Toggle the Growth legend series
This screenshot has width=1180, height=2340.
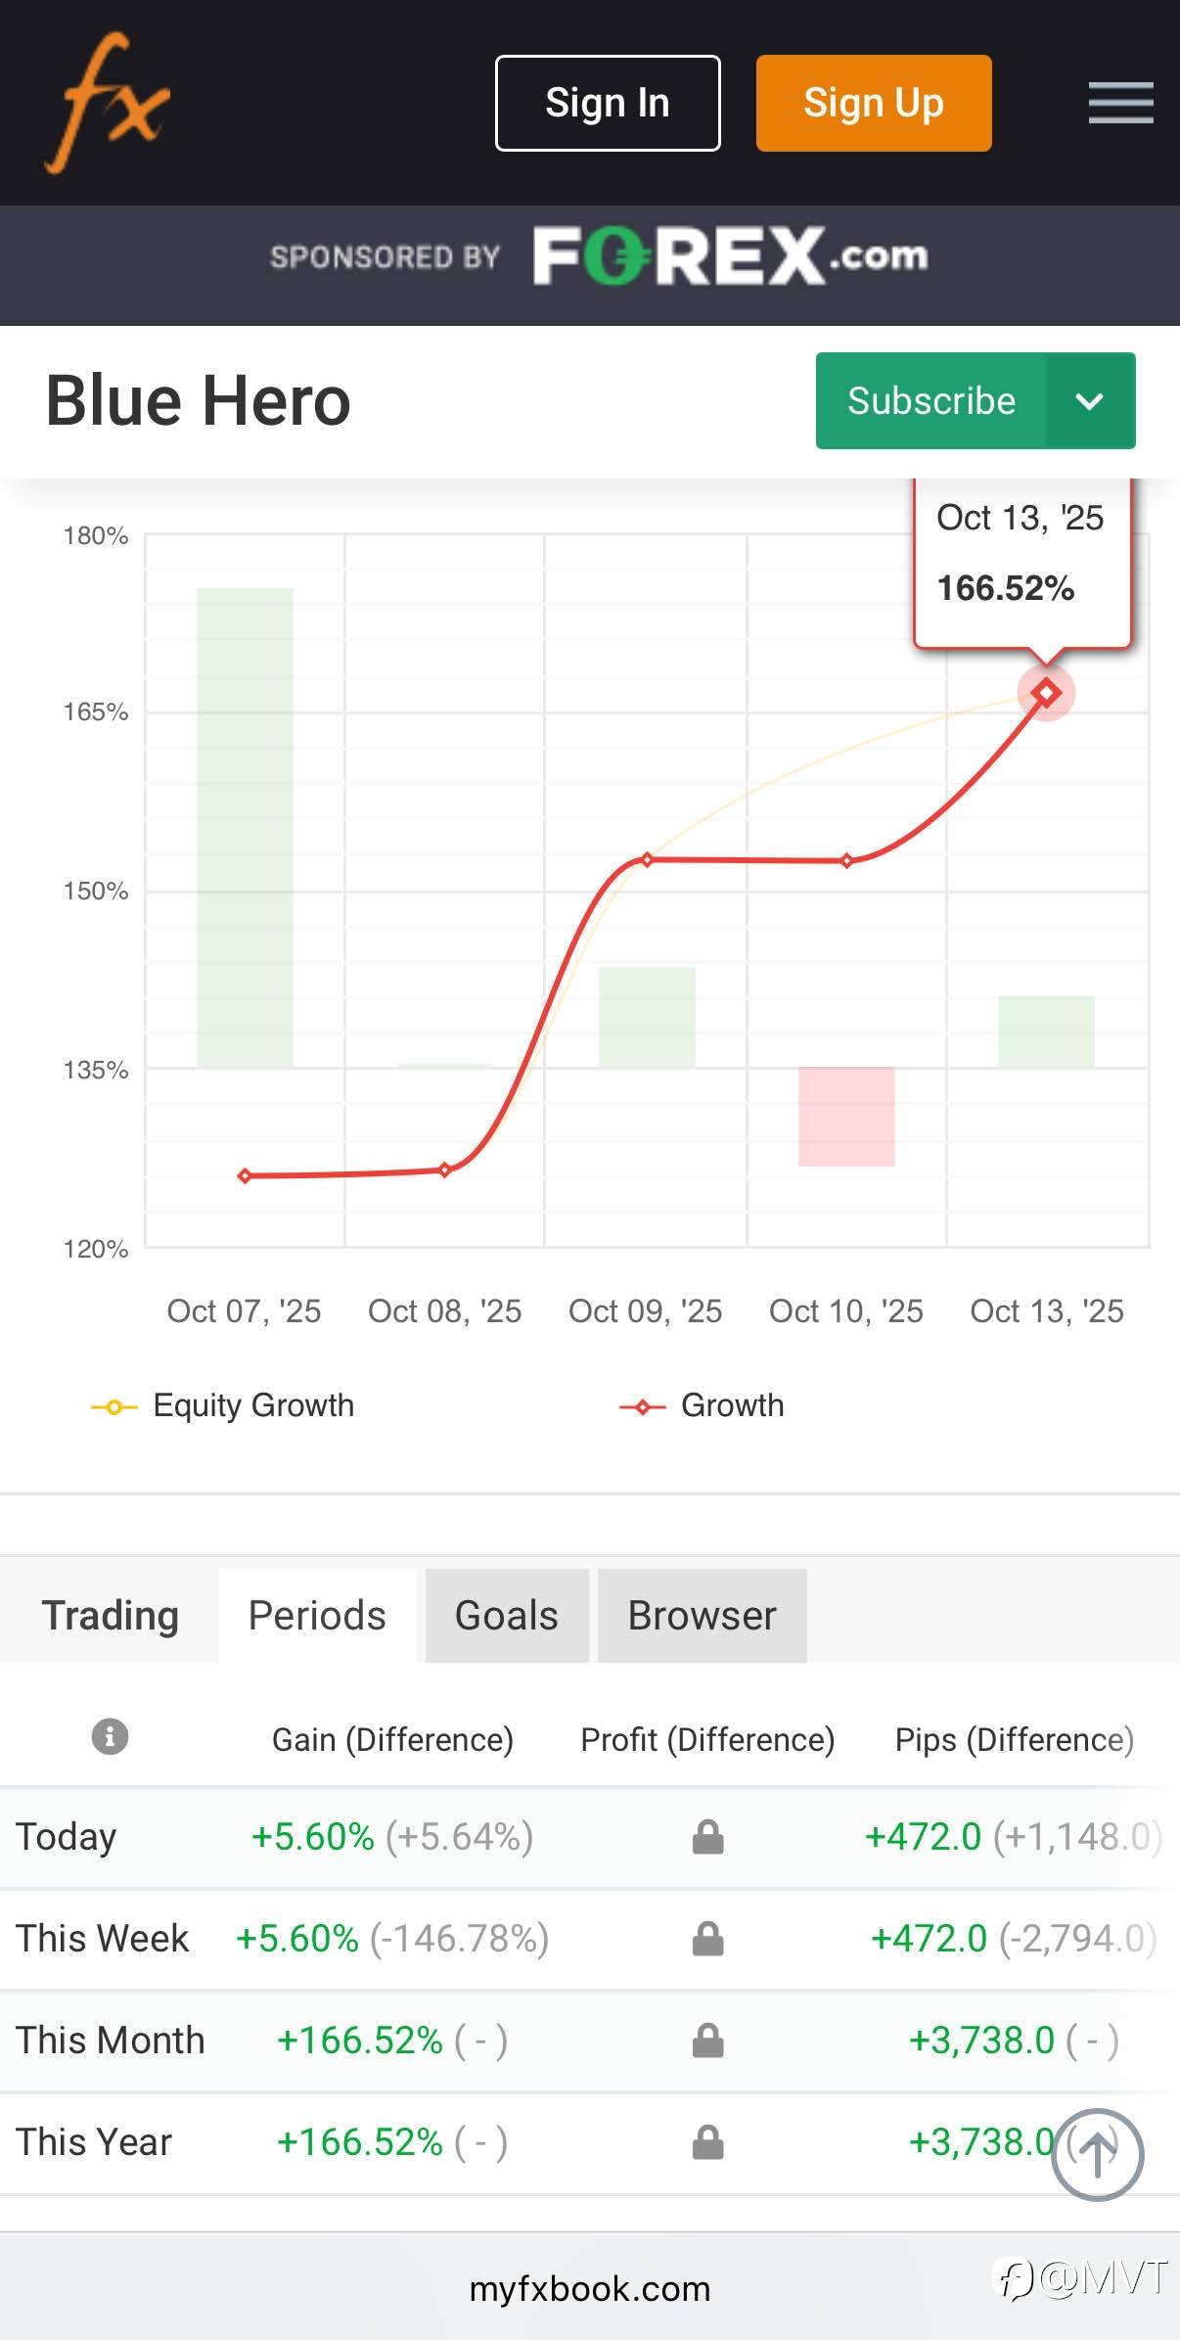pos(703,1405)
